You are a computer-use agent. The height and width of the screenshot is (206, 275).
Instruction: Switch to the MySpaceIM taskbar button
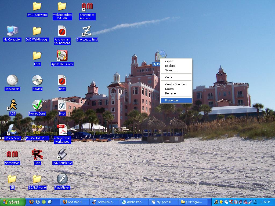tap(164, 202)
